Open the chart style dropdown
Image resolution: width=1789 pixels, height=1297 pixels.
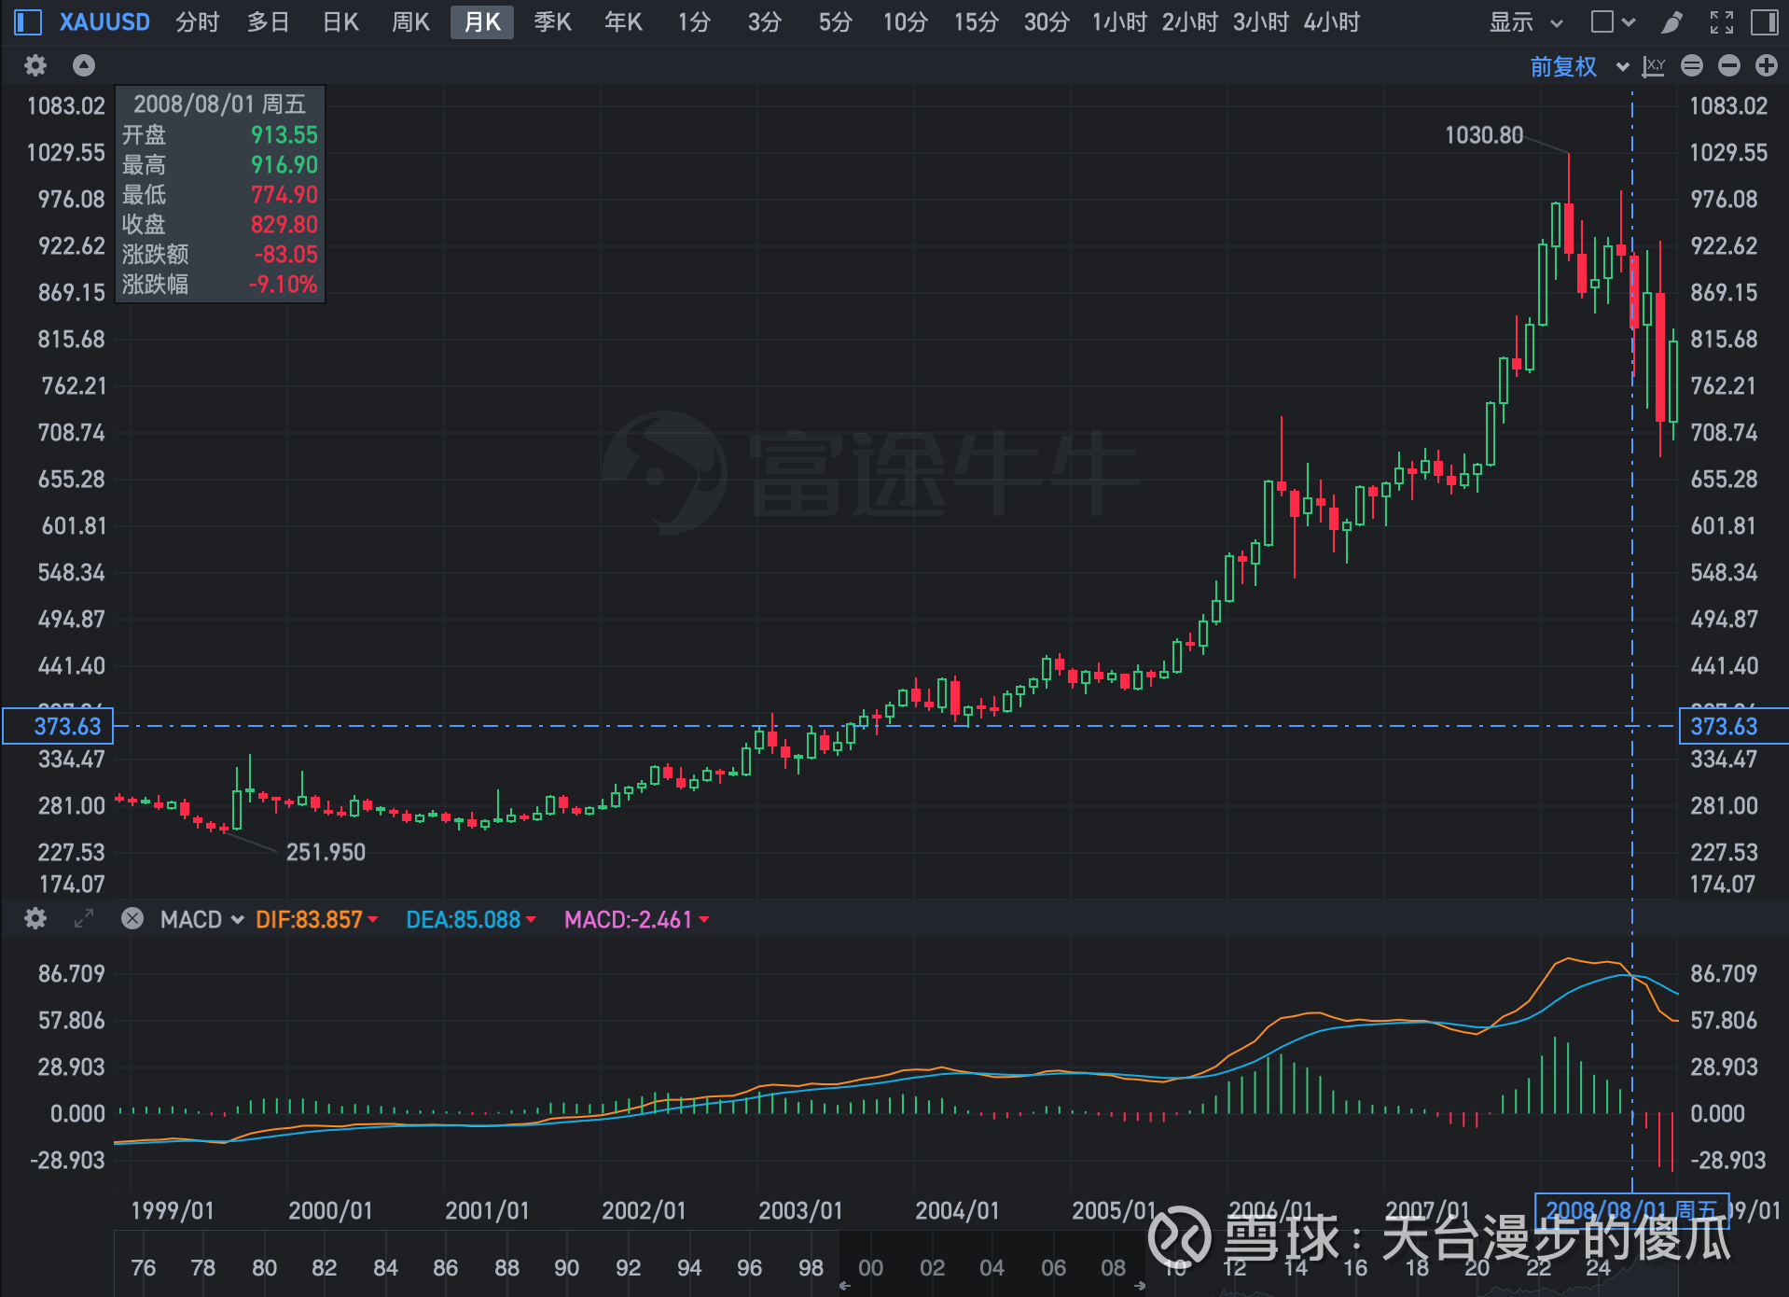(x=1612, y=22)
